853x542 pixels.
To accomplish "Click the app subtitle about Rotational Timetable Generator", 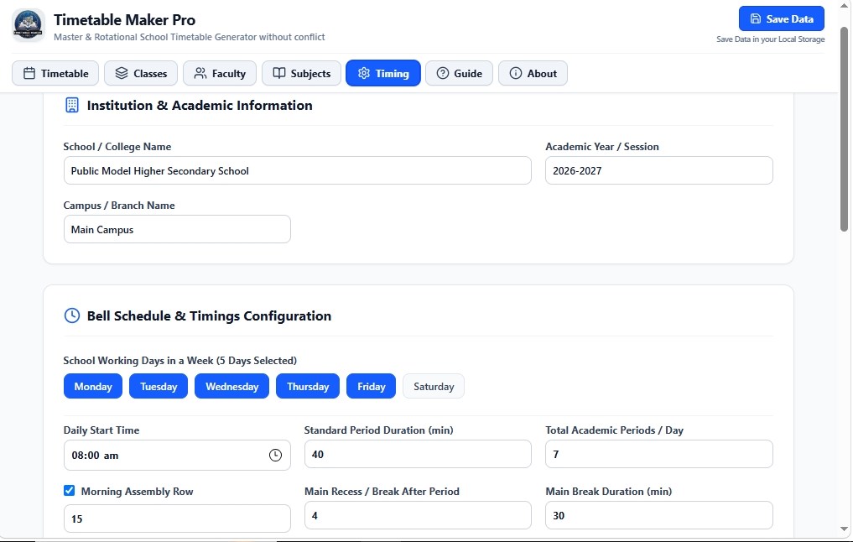I will [190, 37].
